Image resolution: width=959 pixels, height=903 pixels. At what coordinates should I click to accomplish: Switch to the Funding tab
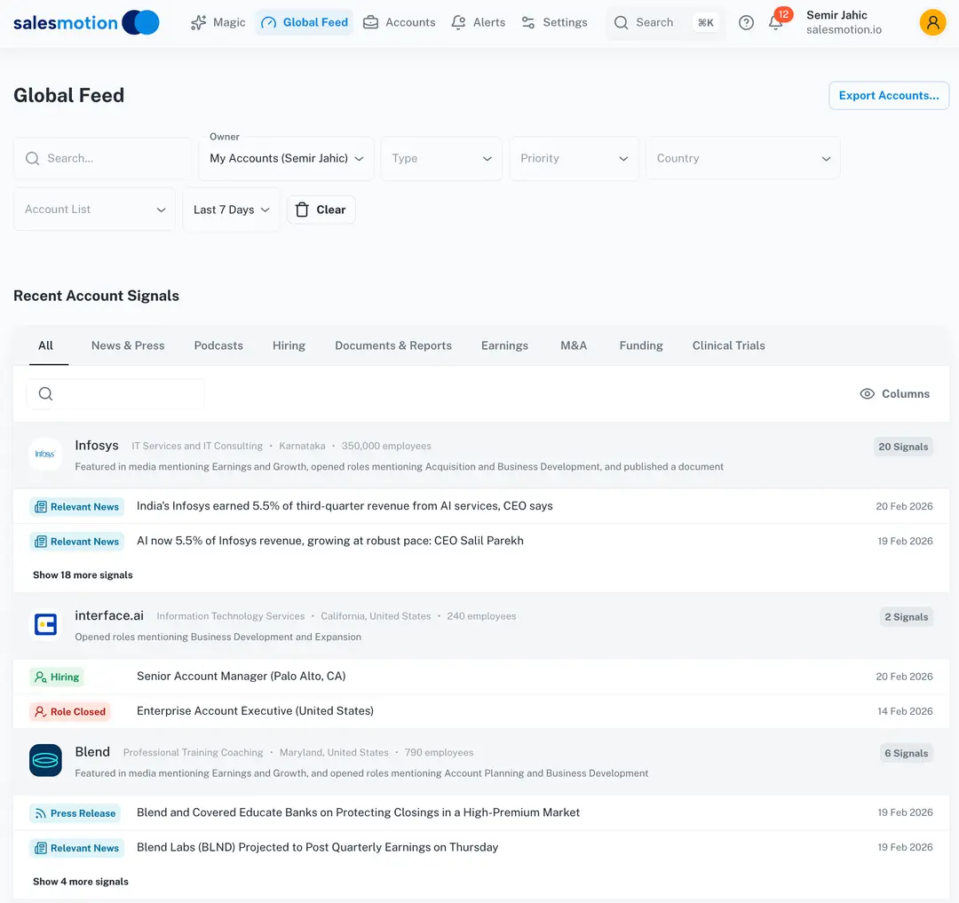641,345
